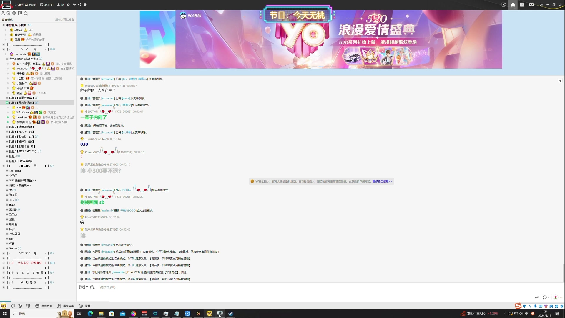This screenshot has width=565, height=318.
Task: Open the mini video player
Action: coord(504,5)
